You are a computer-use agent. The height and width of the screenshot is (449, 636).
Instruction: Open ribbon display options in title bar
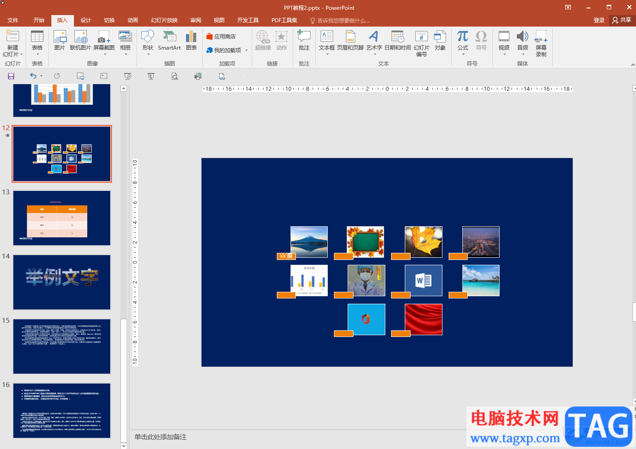pyautogui.click(x=568, y=8)
